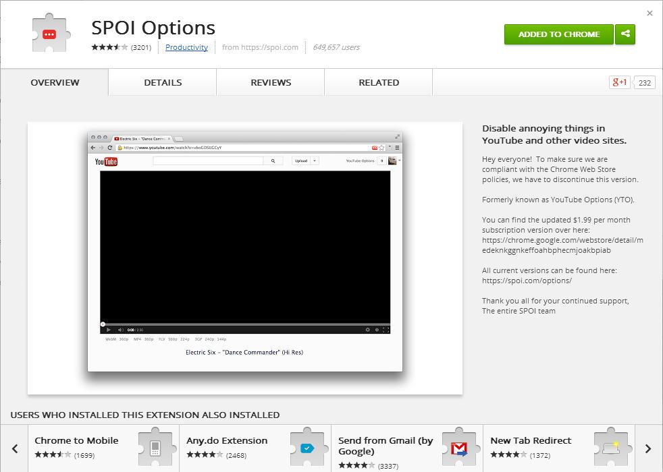Show previous related extensions with left arrow
This screenshot has width=663, height=472.
point(16,448)
